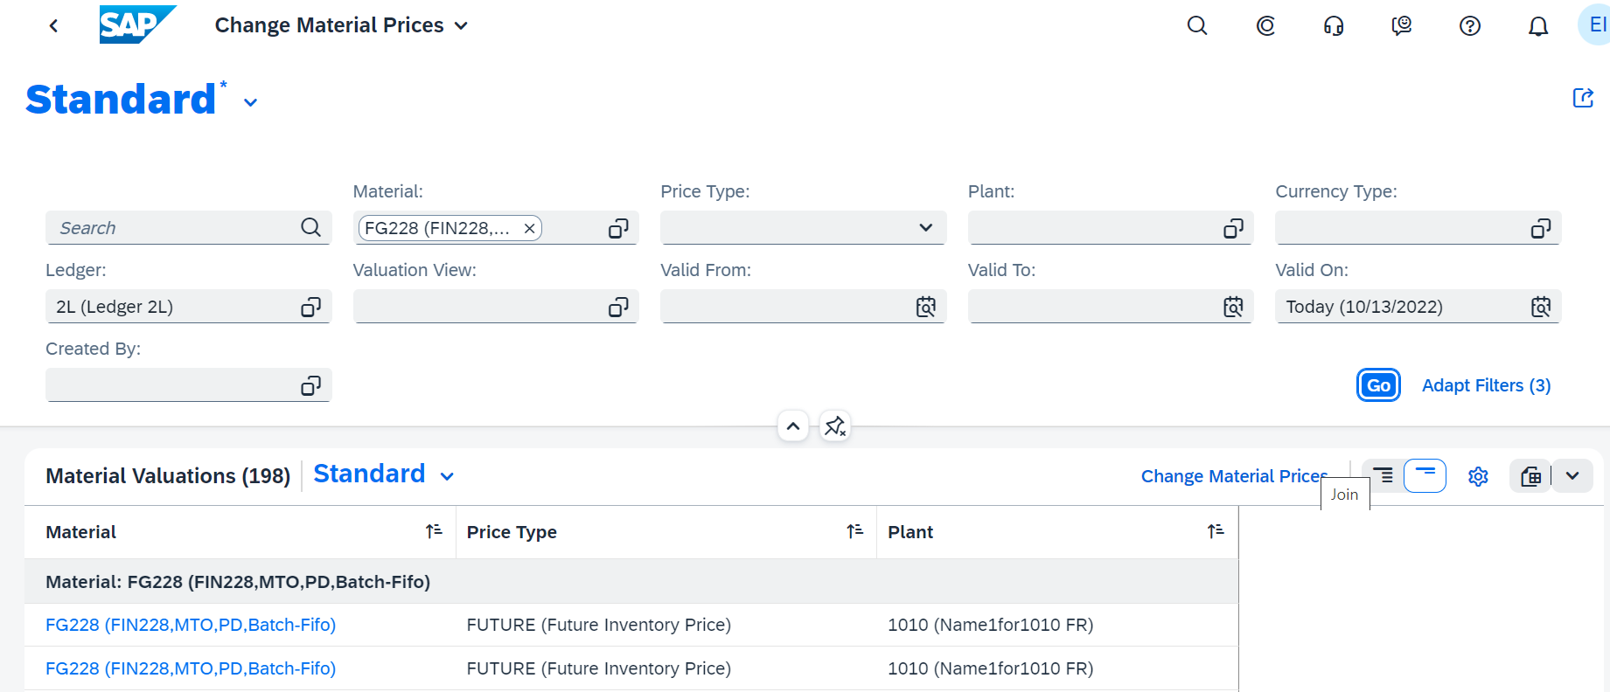The image size is (1610, 692).
Task: Open the user profile avatar
Action: tap(1595, 24)
